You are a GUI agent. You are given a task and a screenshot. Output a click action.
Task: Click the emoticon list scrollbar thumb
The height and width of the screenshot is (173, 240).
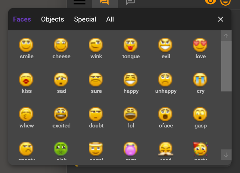226,66
